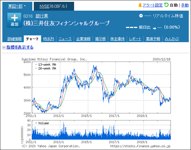Click the Volume legend entry
191x150 pixels.
[x=42, y=123]
